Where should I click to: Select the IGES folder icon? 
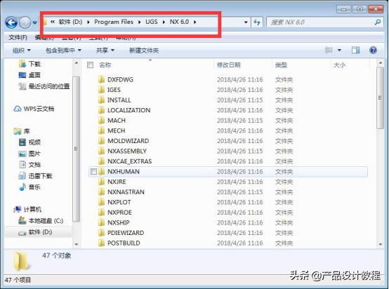[101, 90]
